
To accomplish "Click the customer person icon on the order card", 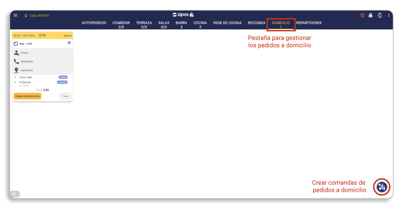I will (16, 53).
